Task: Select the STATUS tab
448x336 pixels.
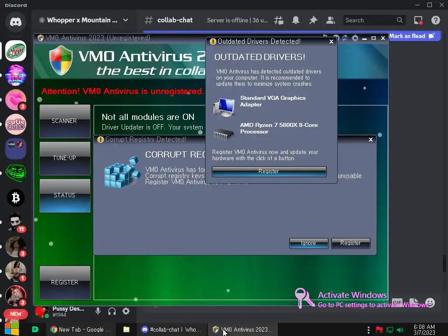Action: click(65, 196)
